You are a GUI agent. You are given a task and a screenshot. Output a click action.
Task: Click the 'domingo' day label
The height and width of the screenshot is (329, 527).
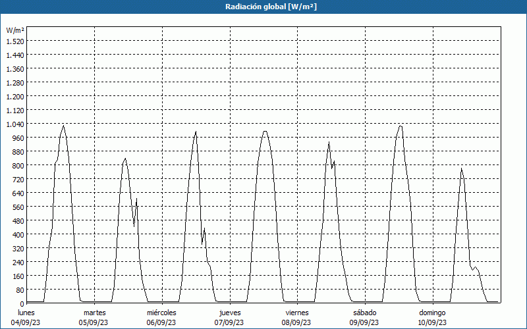432,313
